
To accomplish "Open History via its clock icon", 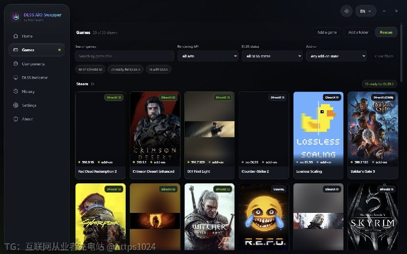I will click(16, 91).
